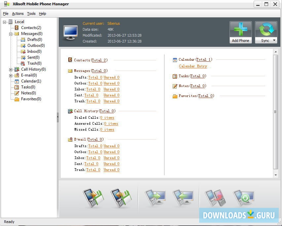Click the phone to computer transfer icon
Viewport: 282px width, 226px height.
(x=155, y=198)
